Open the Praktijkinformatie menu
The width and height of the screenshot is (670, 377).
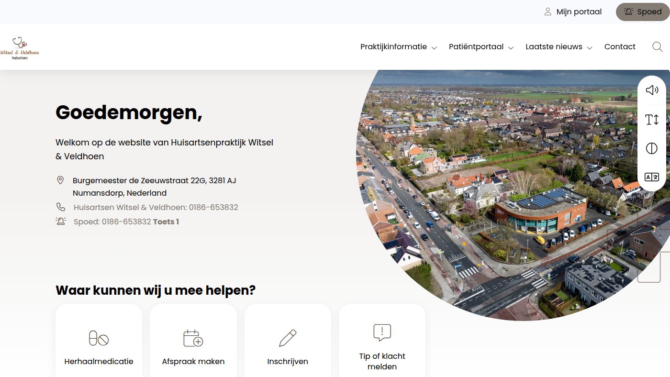point(393,47)
